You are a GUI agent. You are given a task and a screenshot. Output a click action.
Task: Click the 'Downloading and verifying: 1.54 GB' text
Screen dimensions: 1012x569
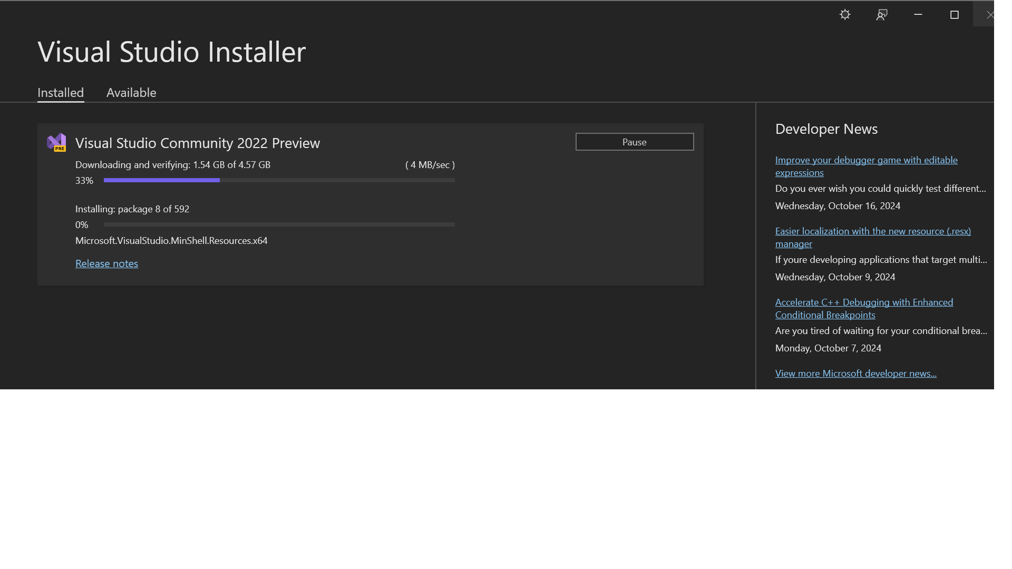tap(173, 165)
